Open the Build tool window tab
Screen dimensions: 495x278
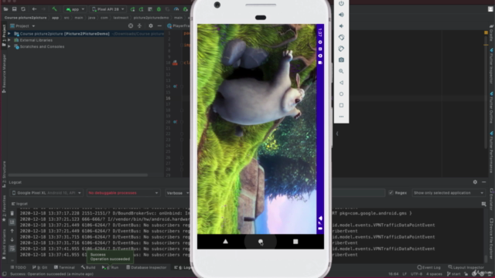tap(88, 267)
